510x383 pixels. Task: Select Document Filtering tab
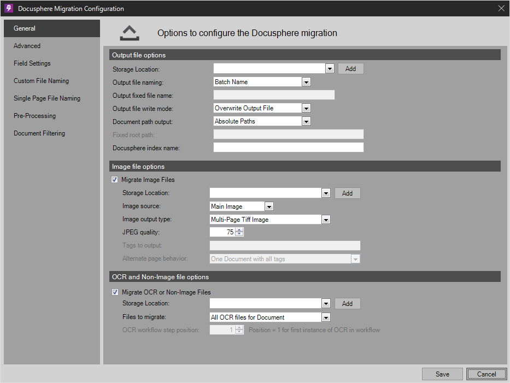coord(52,133)
